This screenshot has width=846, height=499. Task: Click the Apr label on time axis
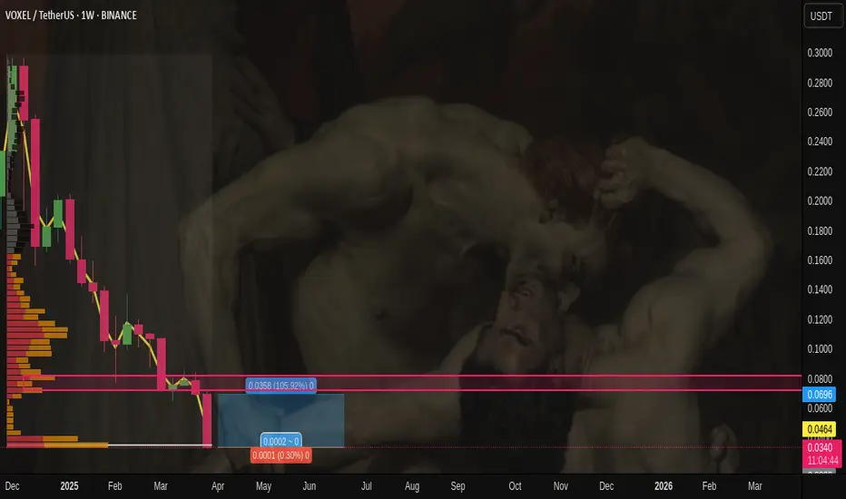click(218, 486)
